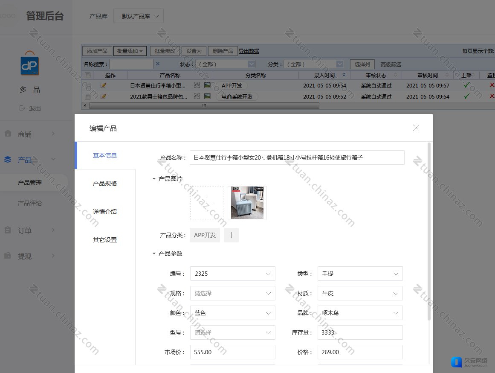Image resolution: width=495 pixels, height=373 pixels.
Task: Collapse the 产品参数 section
Action: pyautogui.click(x=154, y=254)
